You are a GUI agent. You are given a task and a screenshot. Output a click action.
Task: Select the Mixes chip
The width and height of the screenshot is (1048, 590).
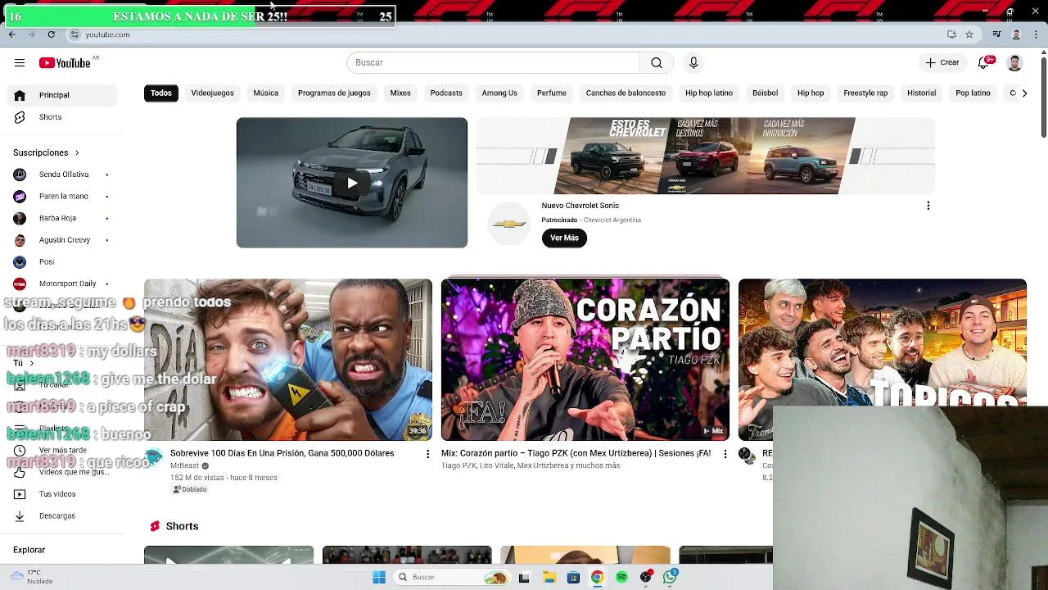pos(400,93)
